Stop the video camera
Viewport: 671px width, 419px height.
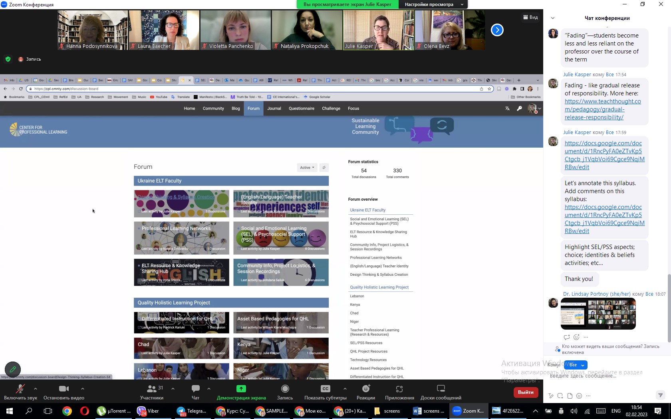click(64, 389)
